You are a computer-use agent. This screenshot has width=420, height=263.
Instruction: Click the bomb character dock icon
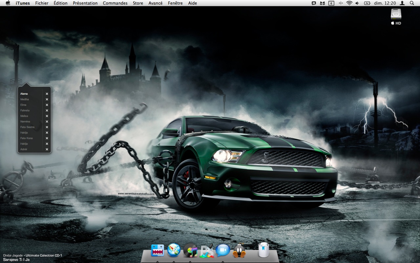(239, 251)
